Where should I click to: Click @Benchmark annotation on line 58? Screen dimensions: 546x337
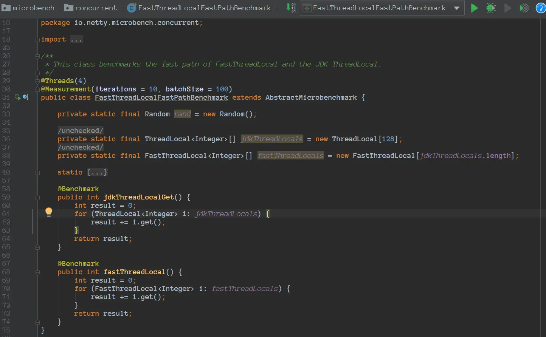(78, 189)
